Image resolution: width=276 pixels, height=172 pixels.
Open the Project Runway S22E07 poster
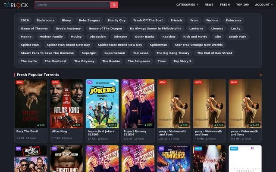coord(138,104)
